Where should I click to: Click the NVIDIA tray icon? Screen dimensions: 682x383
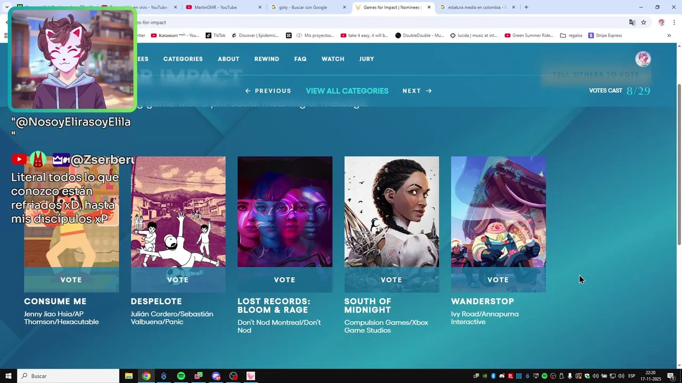(485, 376)
